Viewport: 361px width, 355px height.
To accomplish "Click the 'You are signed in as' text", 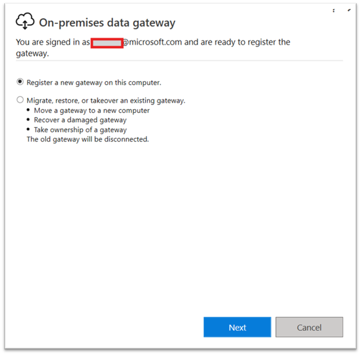I will [53, 42].
